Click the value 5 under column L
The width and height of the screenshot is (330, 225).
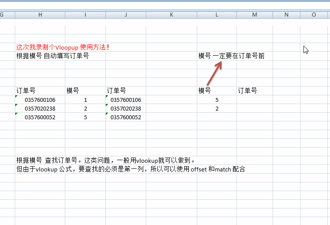click(x=216, y=100)
